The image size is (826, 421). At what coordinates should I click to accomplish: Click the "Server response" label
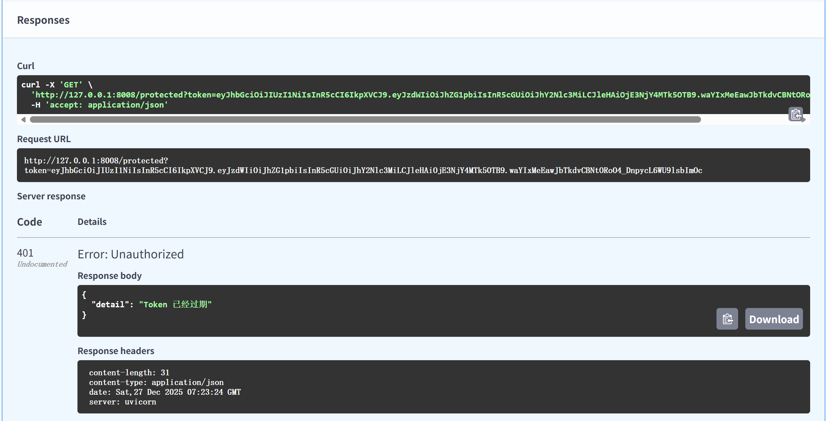(51, 196)
